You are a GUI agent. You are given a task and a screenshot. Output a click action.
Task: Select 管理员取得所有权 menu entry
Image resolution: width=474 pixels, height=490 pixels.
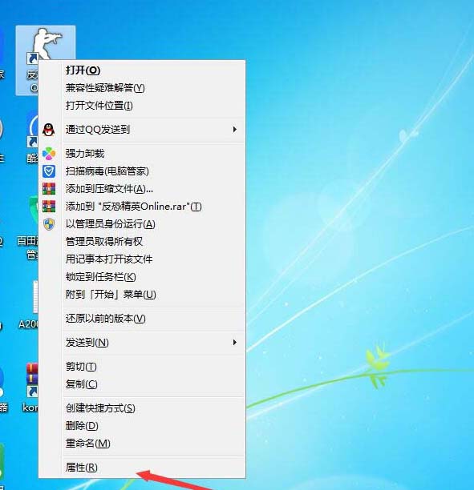(154, 242)
